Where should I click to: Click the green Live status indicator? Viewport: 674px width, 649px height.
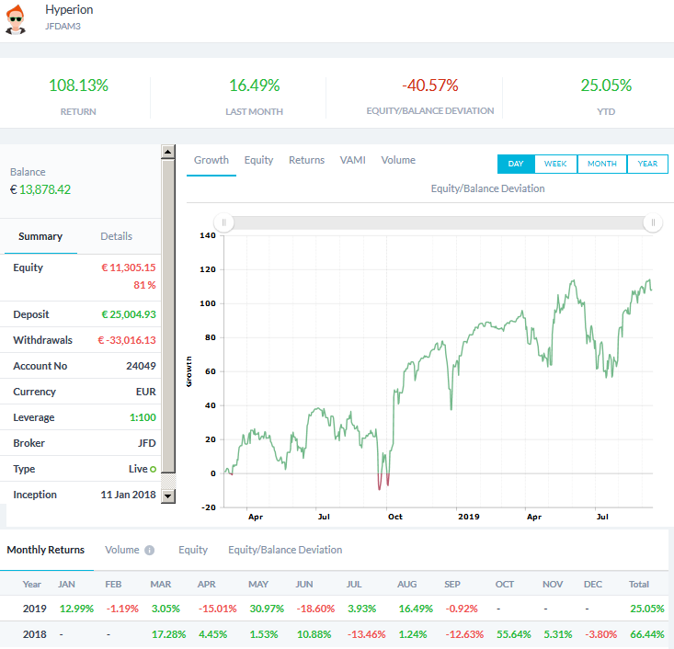click(153, 470)
